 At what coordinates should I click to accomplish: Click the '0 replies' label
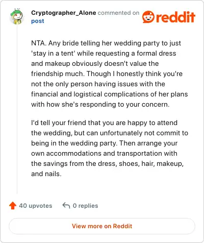tap(85, 206)
